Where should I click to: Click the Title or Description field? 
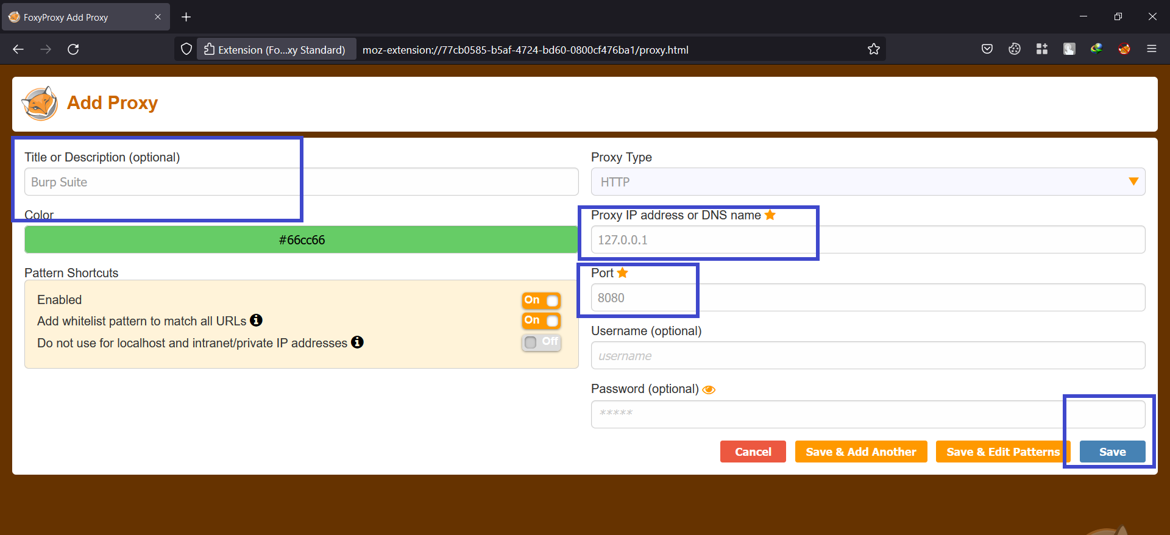point(301,182)
